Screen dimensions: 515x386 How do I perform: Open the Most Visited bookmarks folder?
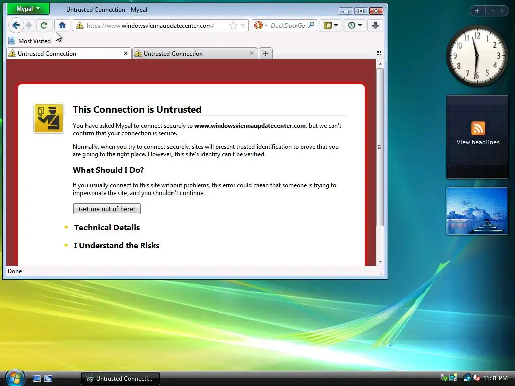[30, 41]
